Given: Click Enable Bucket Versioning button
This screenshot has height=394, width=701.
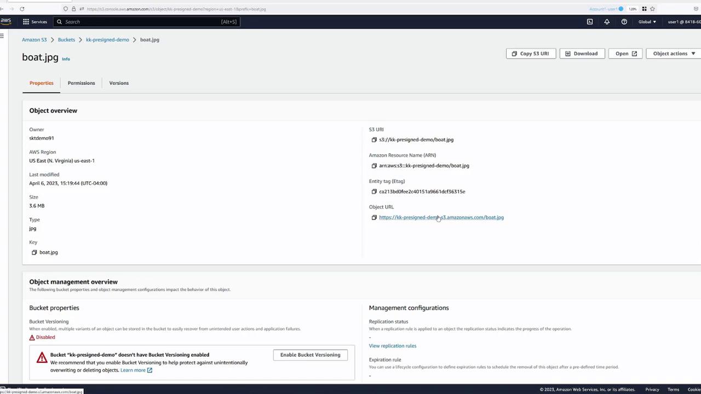Looking at the screenshot, I should (x=310, y=355).
